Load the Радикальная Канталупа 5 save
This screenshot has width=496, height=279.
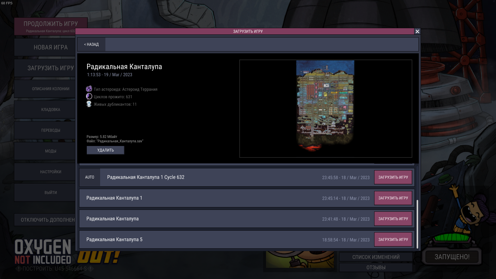[x=393, y=240]
